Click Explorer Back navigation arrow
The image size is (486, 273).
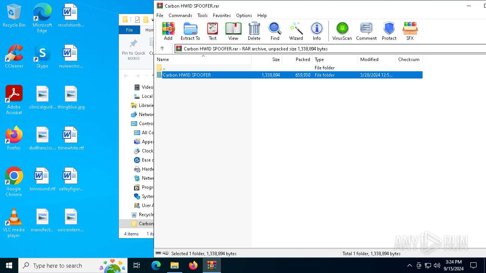click(x=126, y=76)
